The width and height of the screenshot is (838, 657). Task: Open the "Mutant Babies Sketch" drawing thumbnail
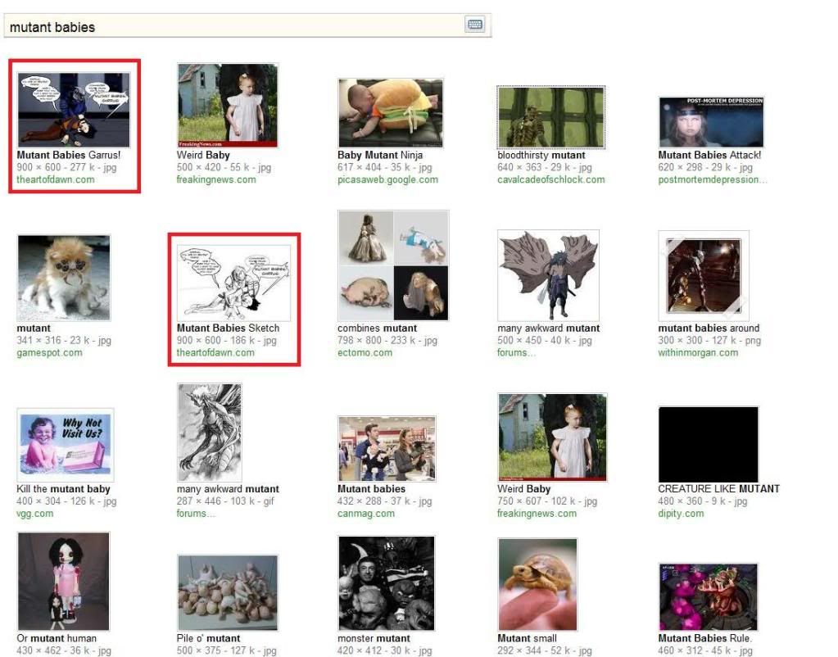[233, 282]
